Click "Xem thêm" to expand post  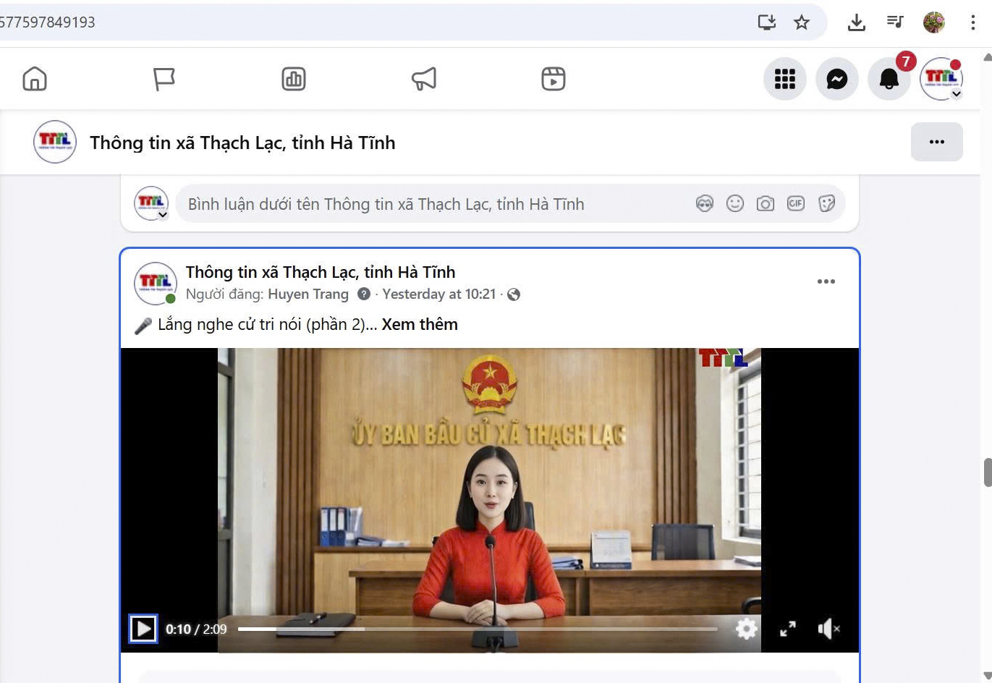(x=420, y=325)
